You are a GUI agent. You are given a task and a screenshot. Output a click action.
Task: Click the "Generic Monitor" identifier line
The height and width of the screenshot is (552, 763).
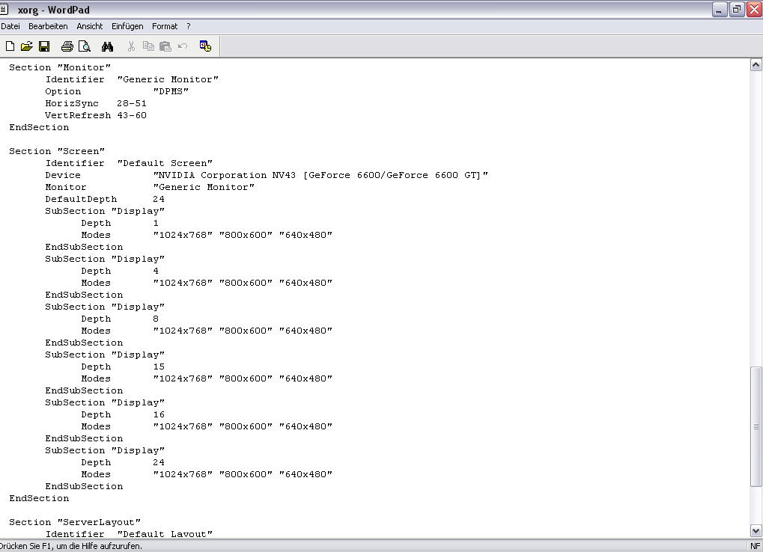coord(132,79)
